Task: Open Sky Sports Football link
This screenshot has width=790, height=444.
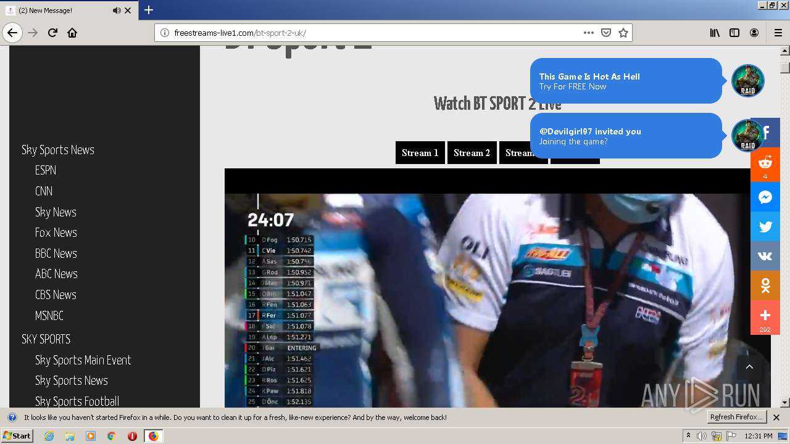Action: pyautogui.click(x=77, y=401)
